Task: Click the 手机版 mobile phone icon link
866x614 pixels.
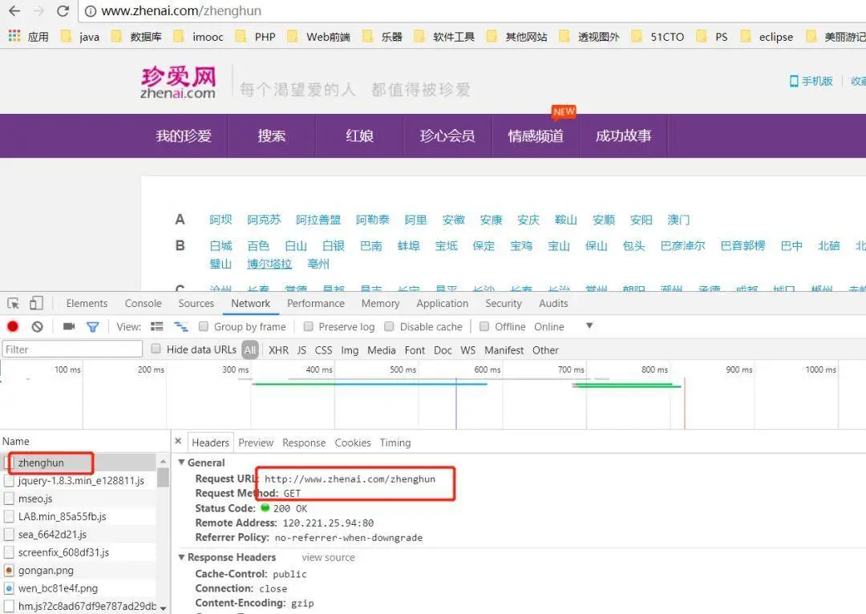Action: click(811, 81)
